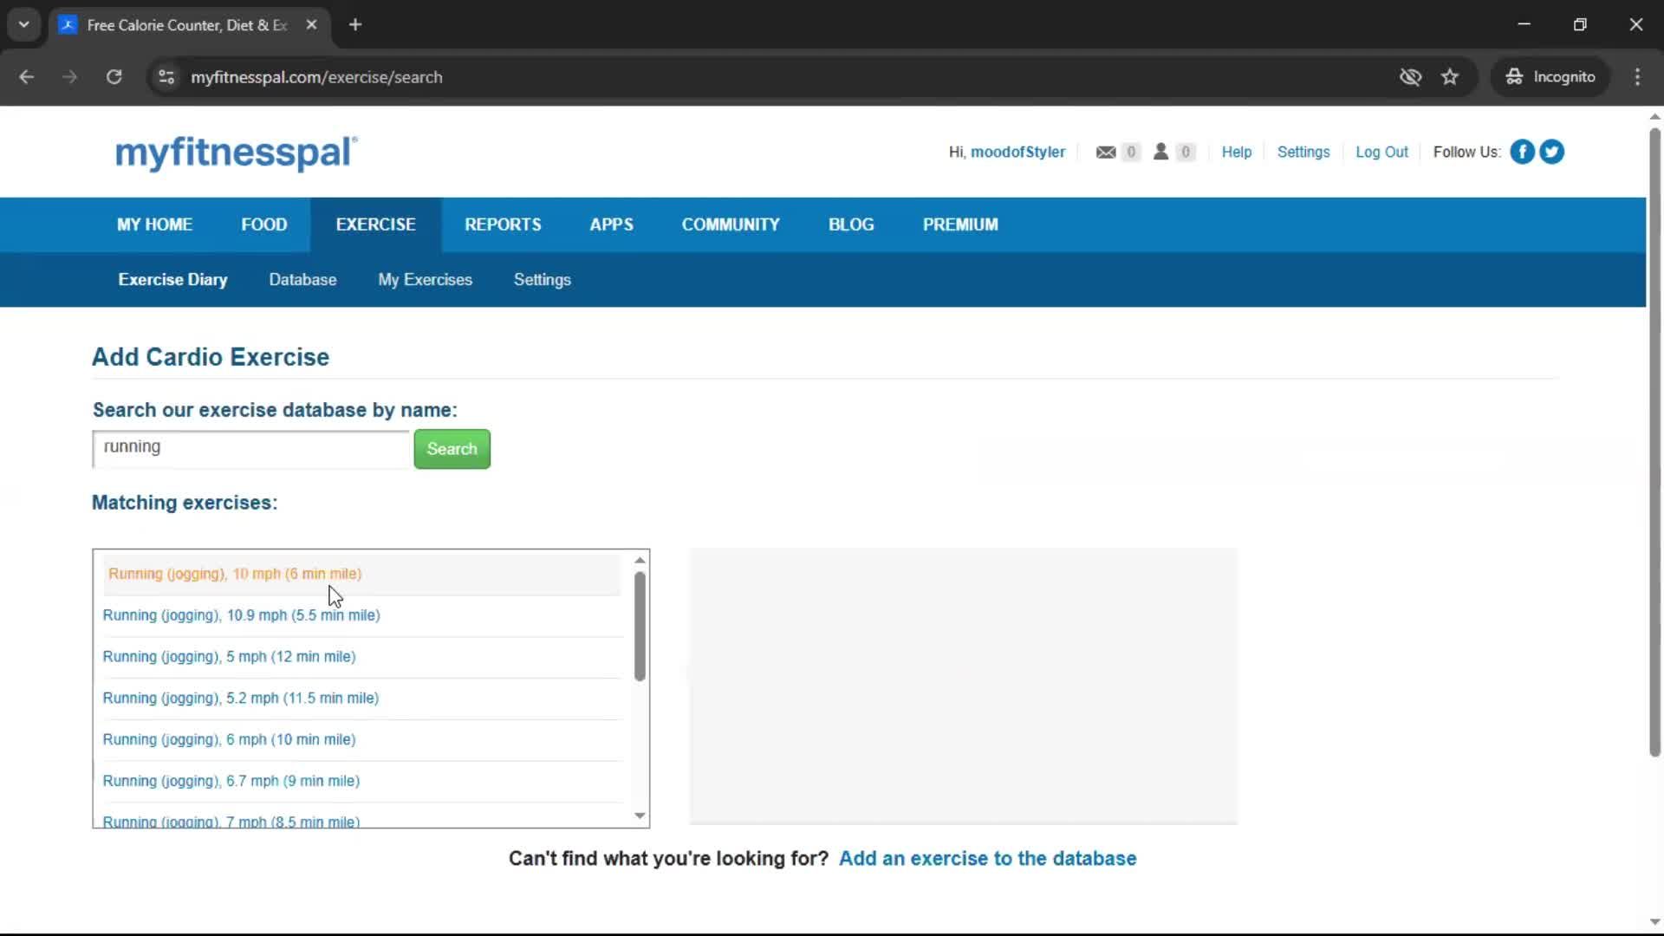This screenshot has height=936, width=1664.
Task: Open the site information icon in address bar
Action: click(166, 77)
